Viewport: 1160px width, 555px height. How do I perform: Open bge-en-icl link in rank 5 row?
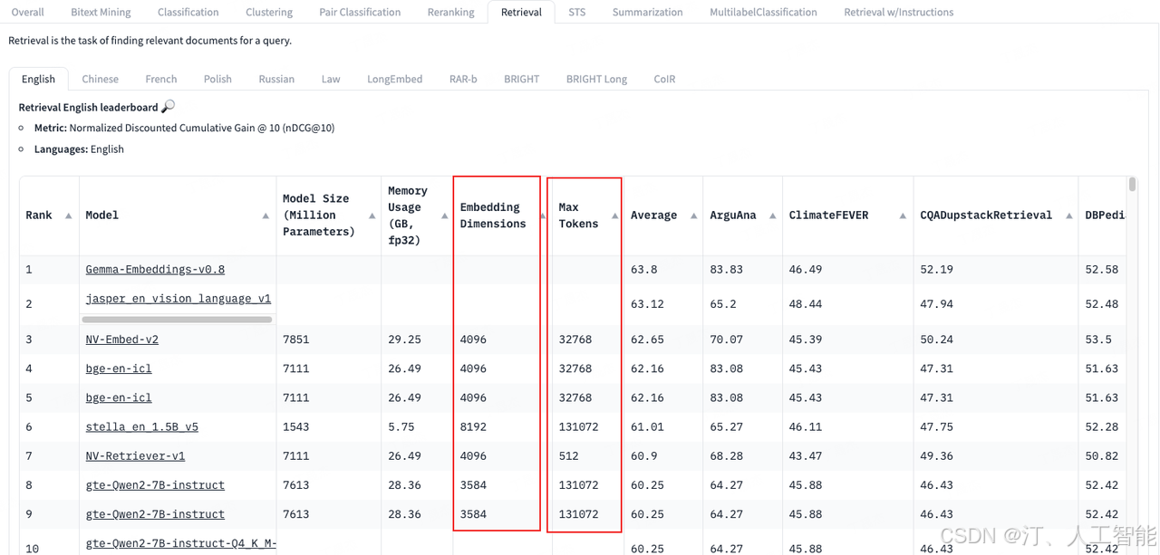[119, 397]
